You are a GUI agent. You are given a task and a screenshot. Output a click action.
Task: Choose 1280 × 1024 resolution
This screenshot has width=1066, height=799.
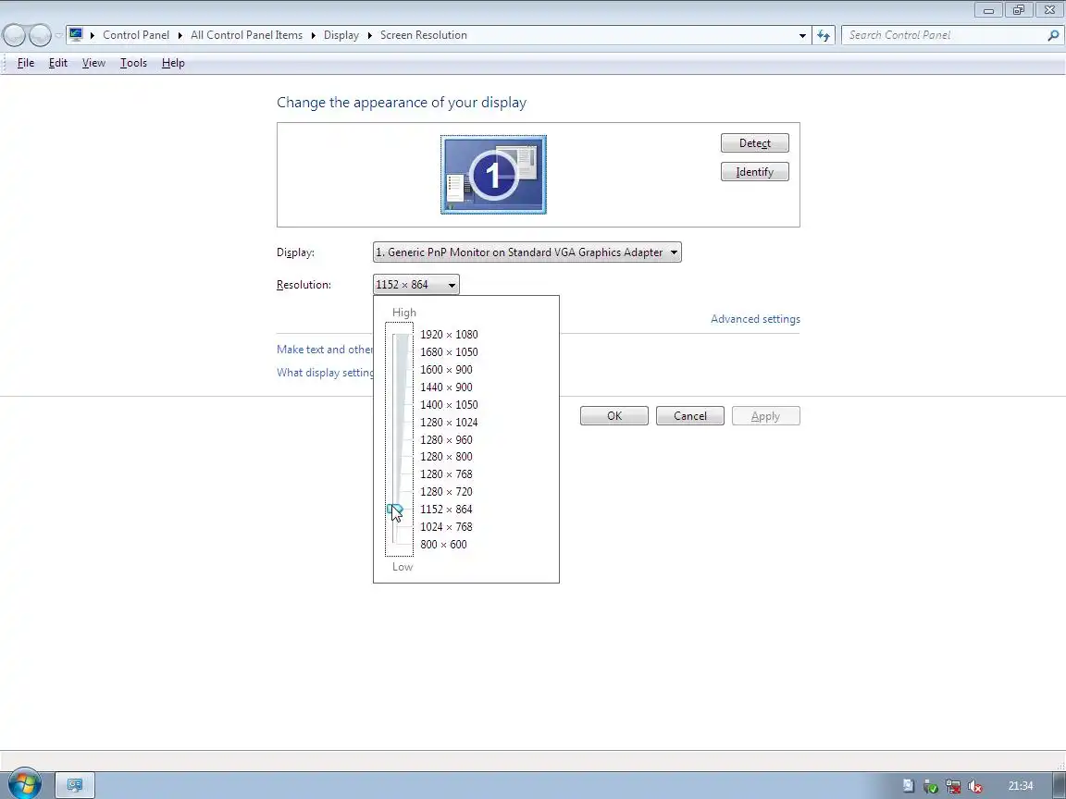pyautogui.click(x=449, y=422)
